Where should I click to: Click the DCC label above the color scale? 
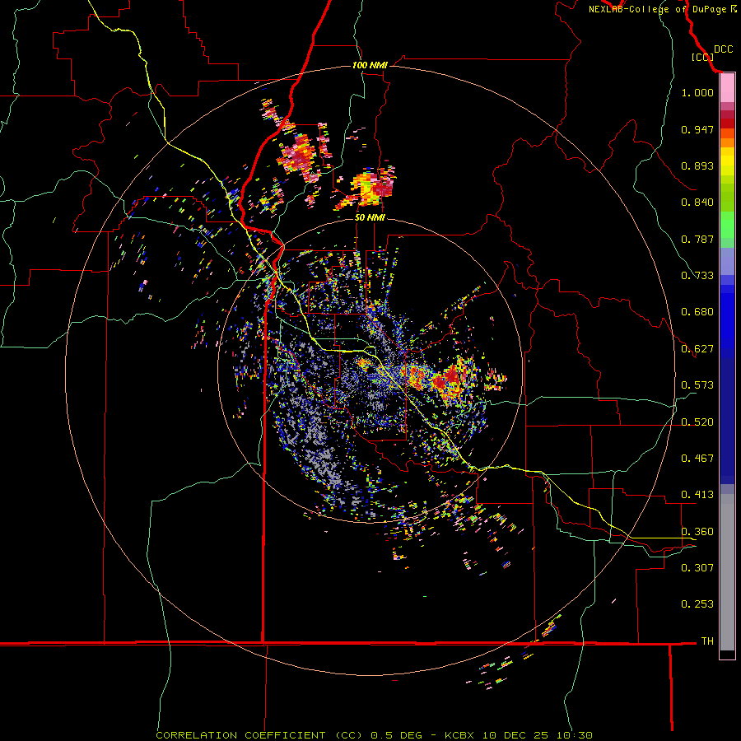pyautogui.click(x=723, y=49)
